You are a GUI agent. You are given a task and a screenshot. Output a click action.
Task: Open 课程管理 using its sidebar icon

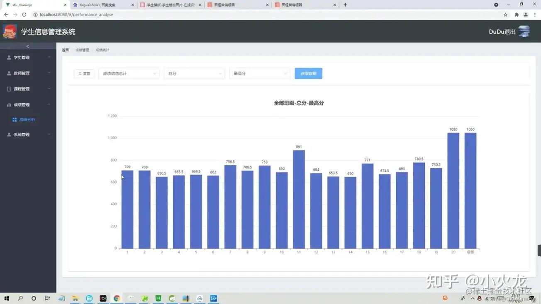[x=9, y=89]
